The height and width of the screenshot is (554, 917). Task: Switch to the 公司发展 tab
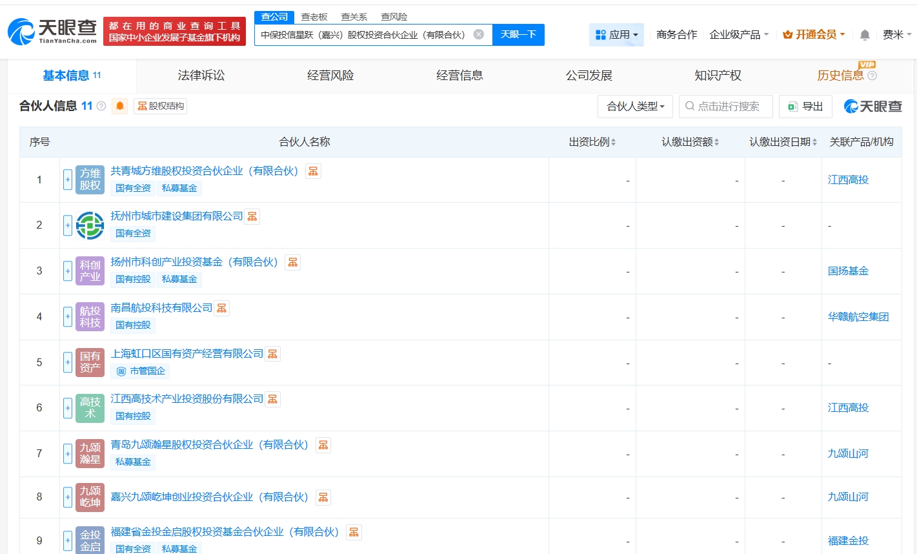589,76
